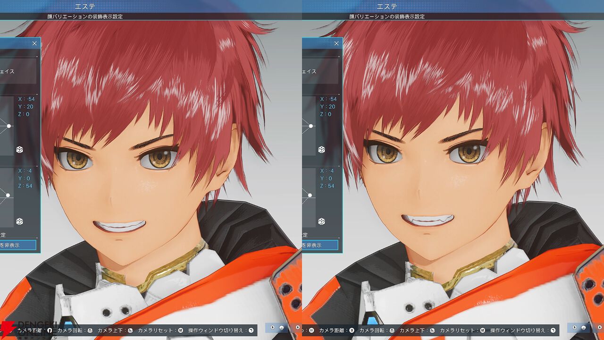Click the X: -54 value in left screenshot
Viewport: 604px width, 340px height.
pos(26,99)
